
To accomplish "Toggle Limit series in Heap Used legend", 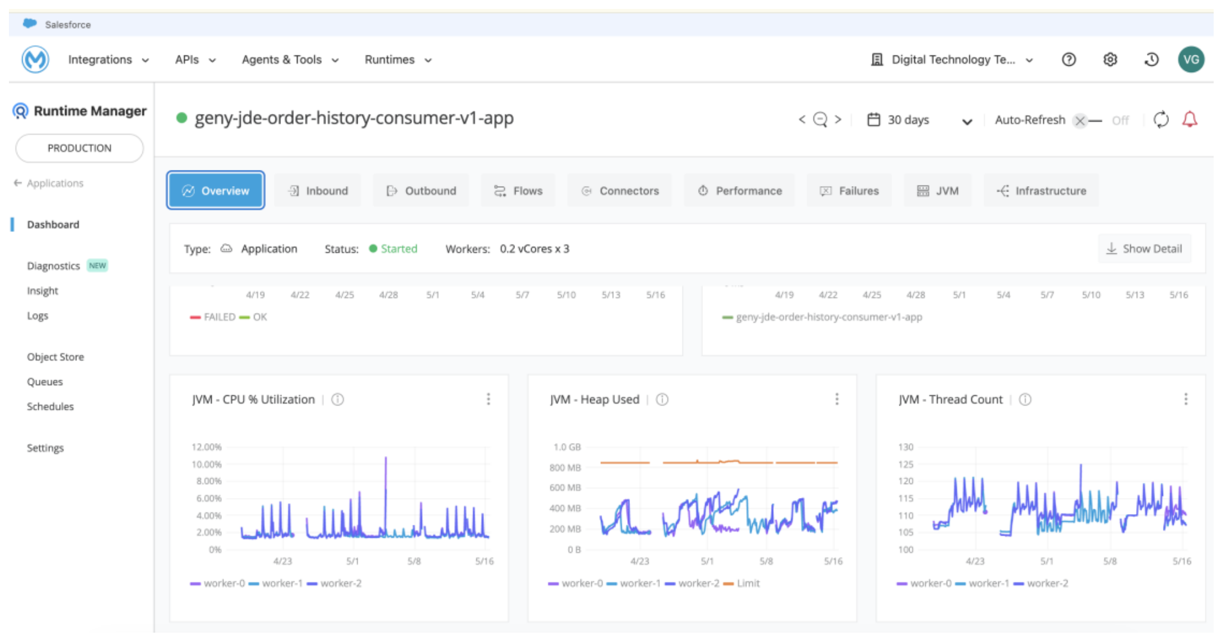I will click(741, 583).
